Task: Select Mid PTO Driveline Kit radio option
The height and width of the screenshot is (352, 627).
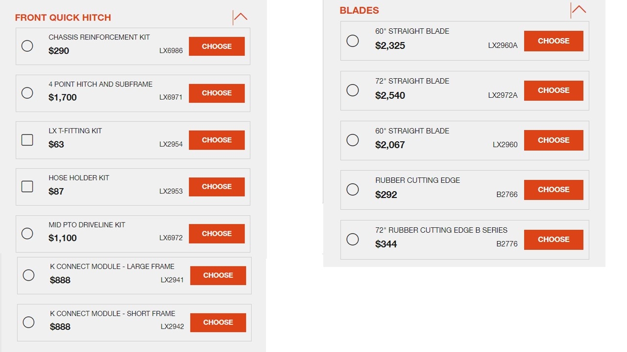Action: pos(27,233)
